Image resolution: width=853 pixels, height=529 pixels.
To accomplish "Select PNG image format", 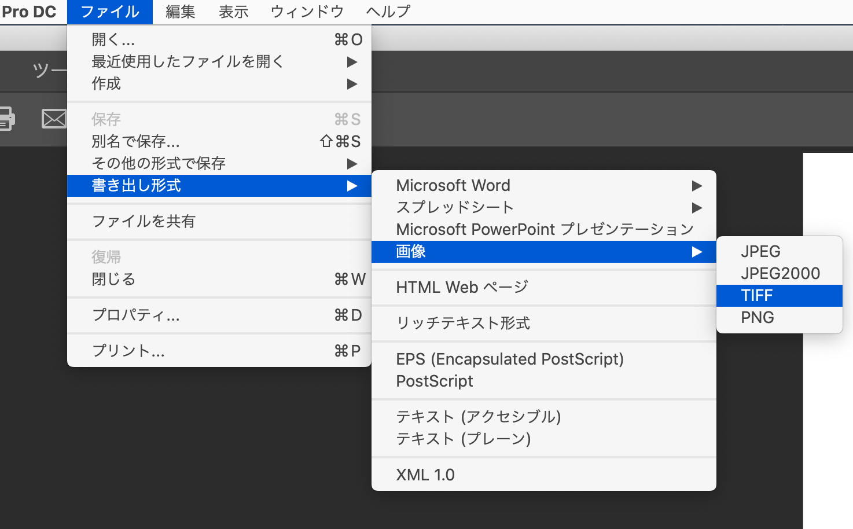I will 780,317.
